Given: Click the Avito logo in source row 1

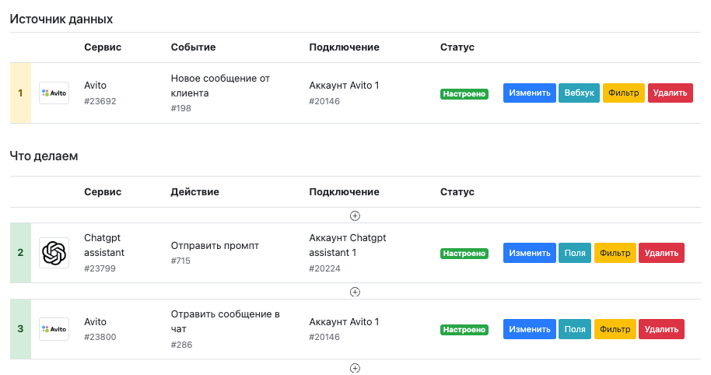Looking at the screenshot, I should pyautogui.click(x=54, y=93).
